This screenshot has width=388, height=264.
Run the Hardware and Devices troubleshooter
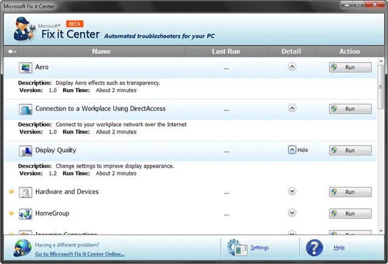pos(350,192)
